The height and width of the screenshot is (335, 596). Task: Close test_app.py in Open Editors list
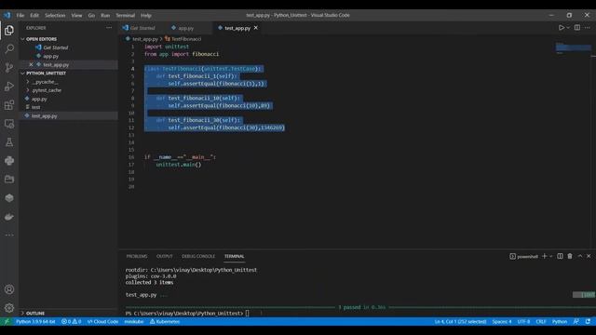pyautogui.click(x=31, y=64)
